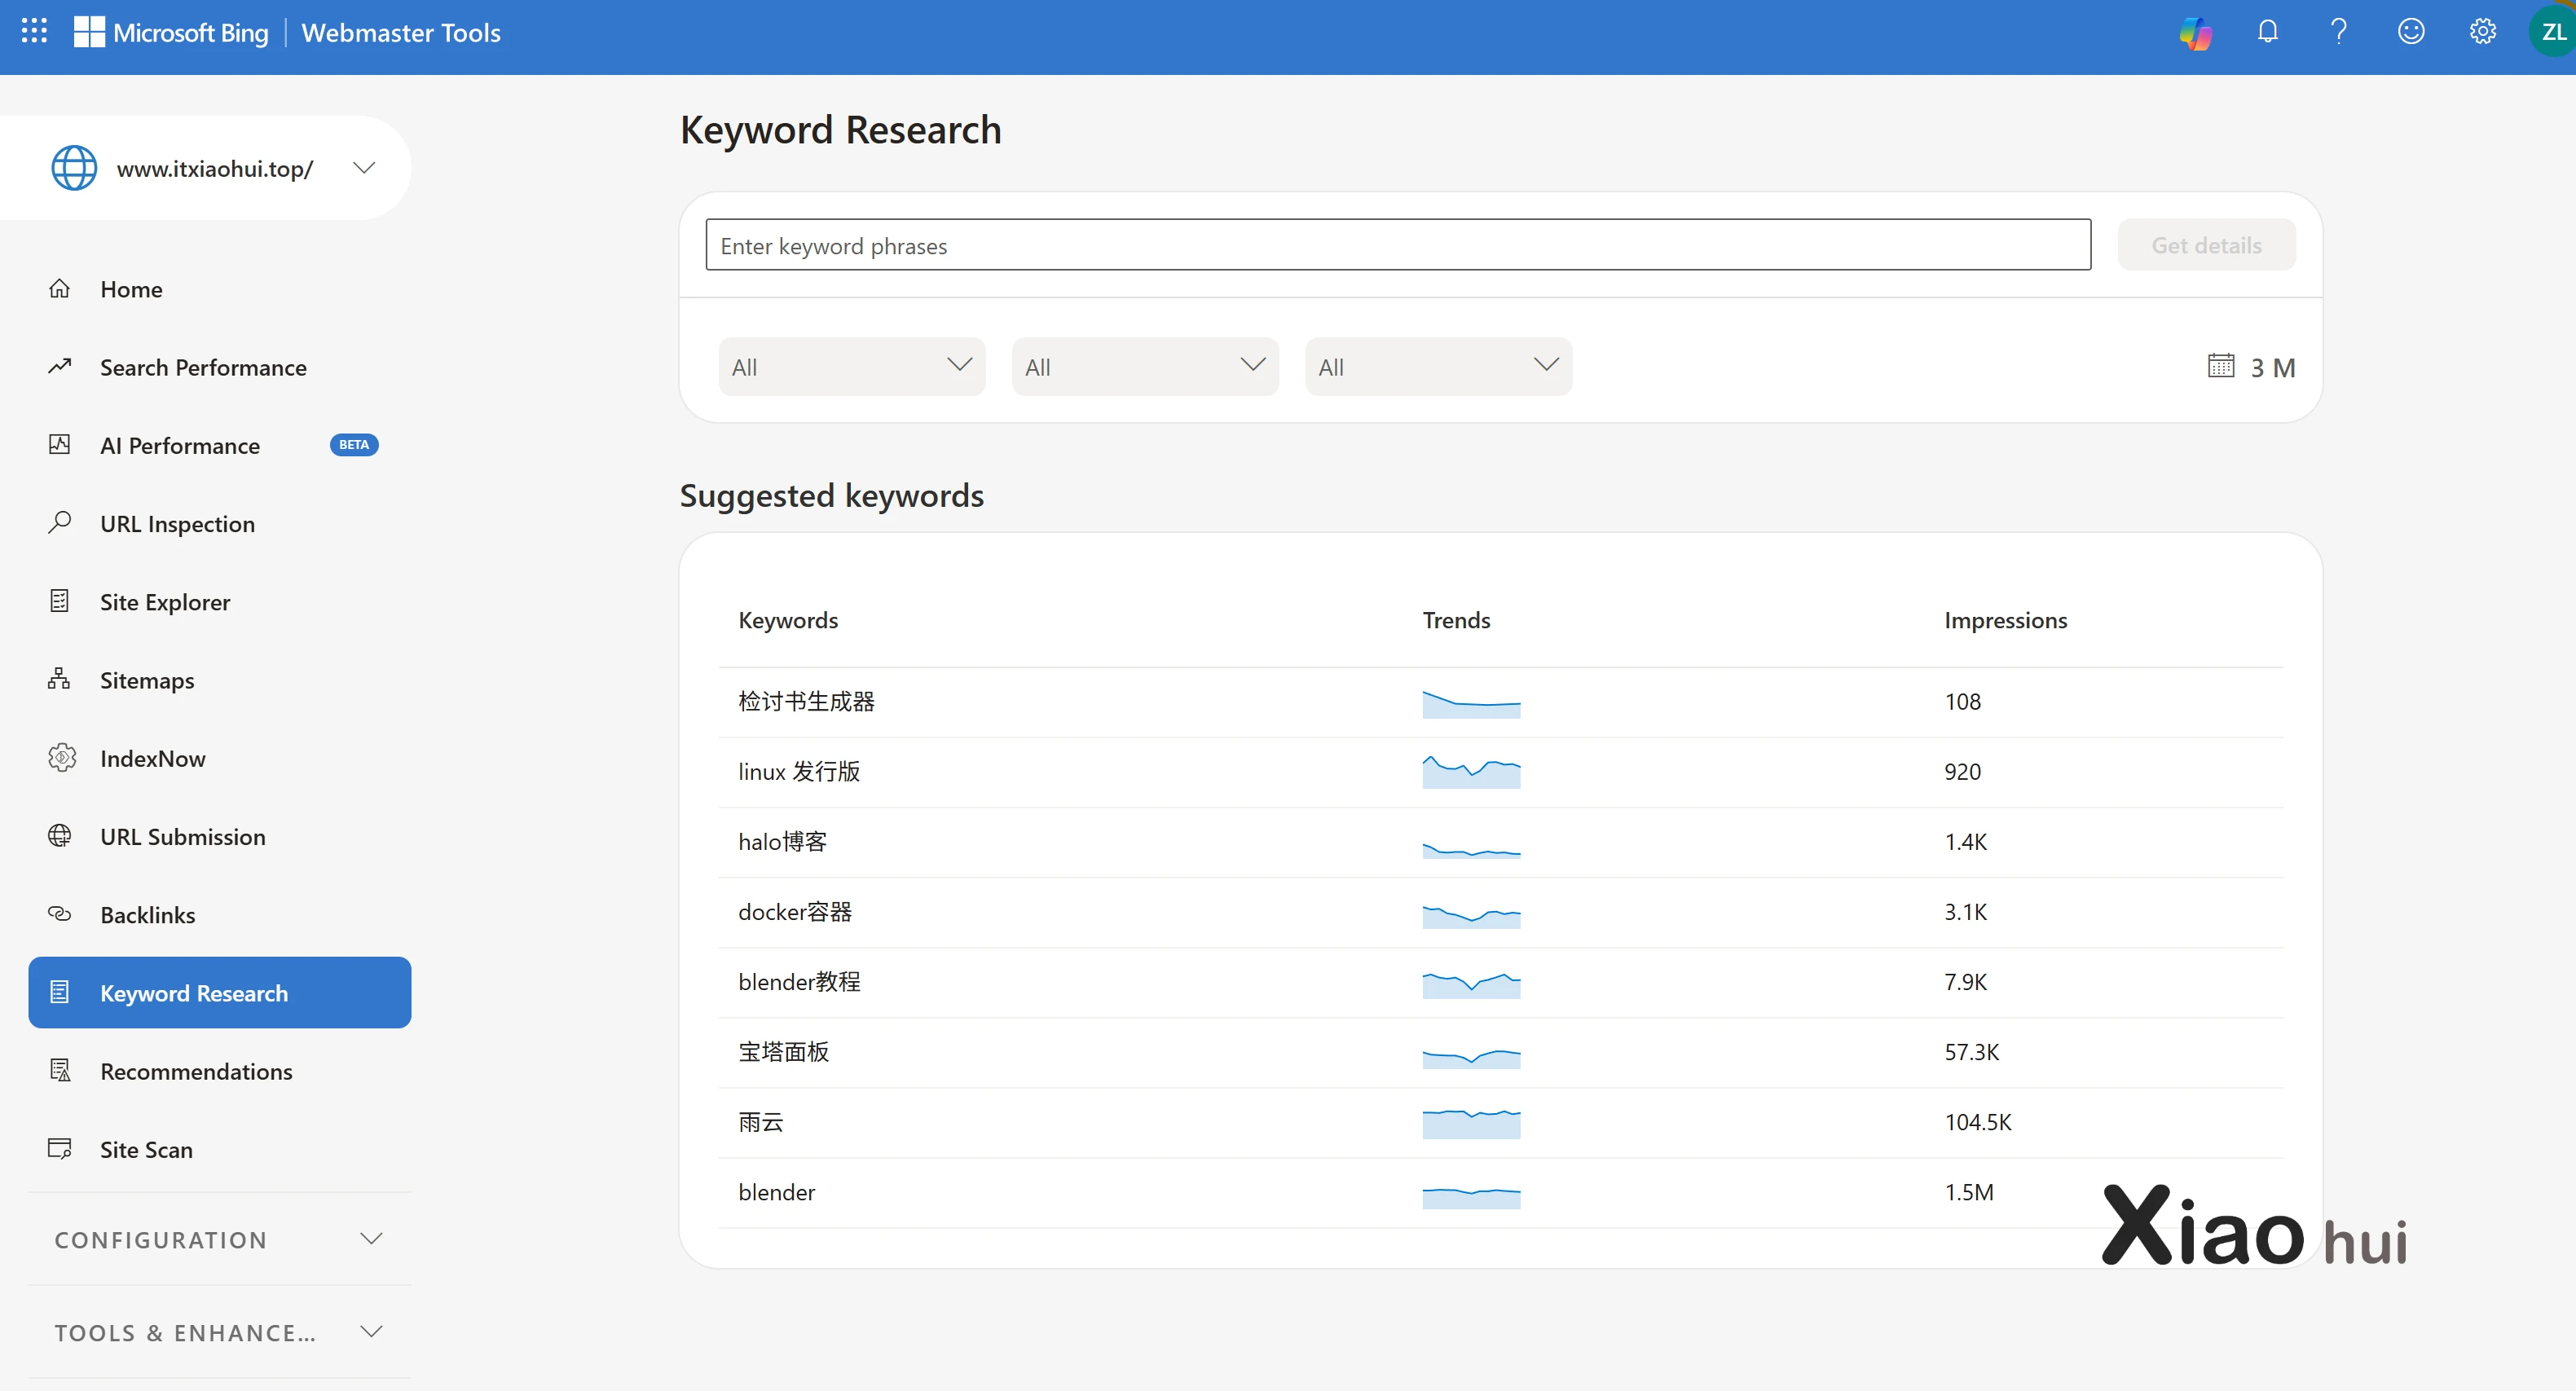Open the app launcher grid icon
The height and width of the screenshot is (1391, 2576).
(34, 31)
